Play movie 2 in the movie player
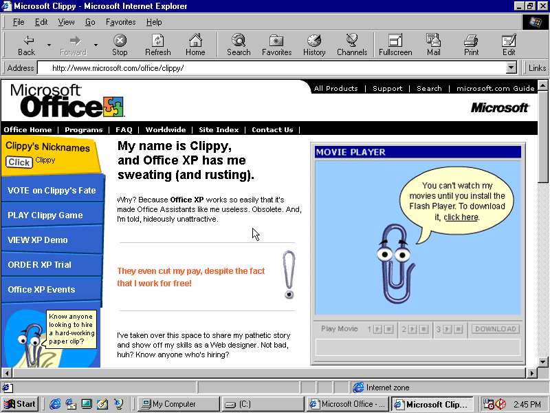550x413 pixels. pos(412,329)
